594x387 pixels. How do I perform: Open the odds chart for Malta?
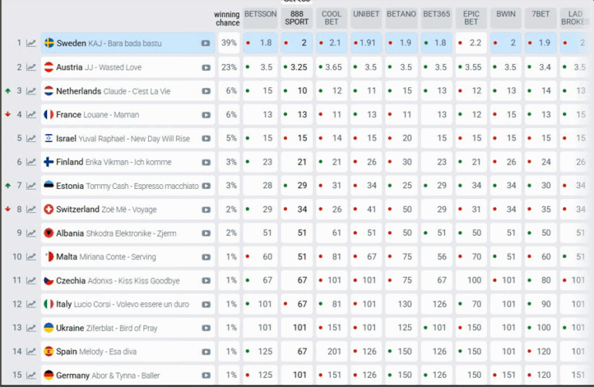point(31,257)
